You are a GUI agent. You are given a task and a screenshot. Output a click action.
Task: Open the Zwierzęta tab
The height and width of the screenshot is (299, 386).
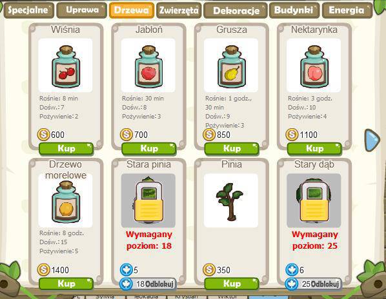click(x=179, y=10)
